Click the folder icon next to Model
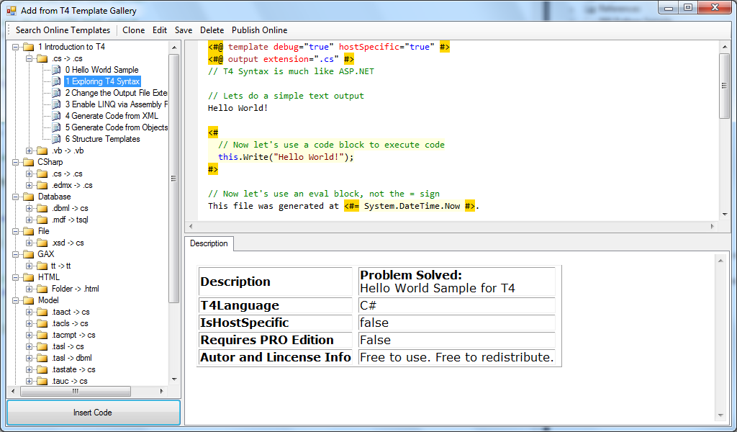The width and height of the screenshot is (737, 432). pyautogui.click(x=29, y=300)
